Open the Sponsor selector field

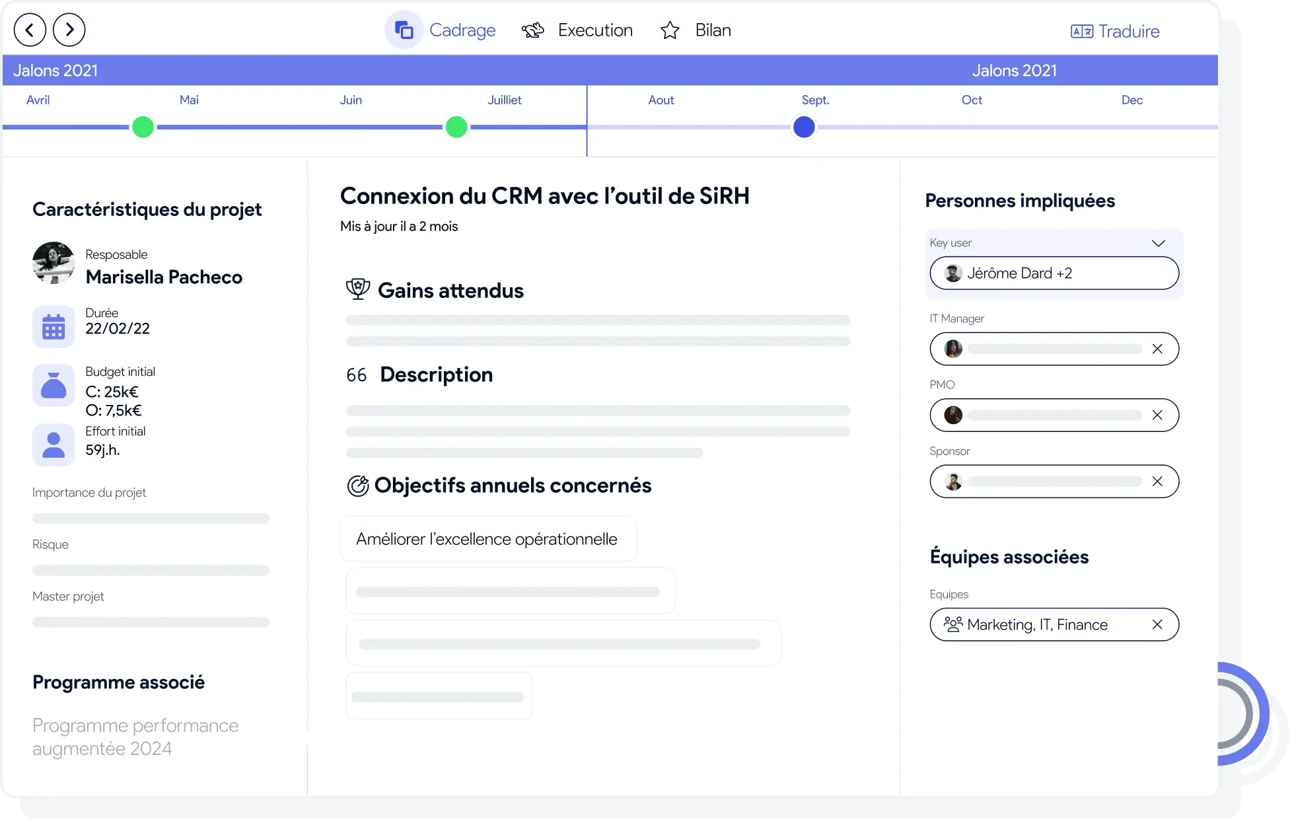click(1054, 481)
